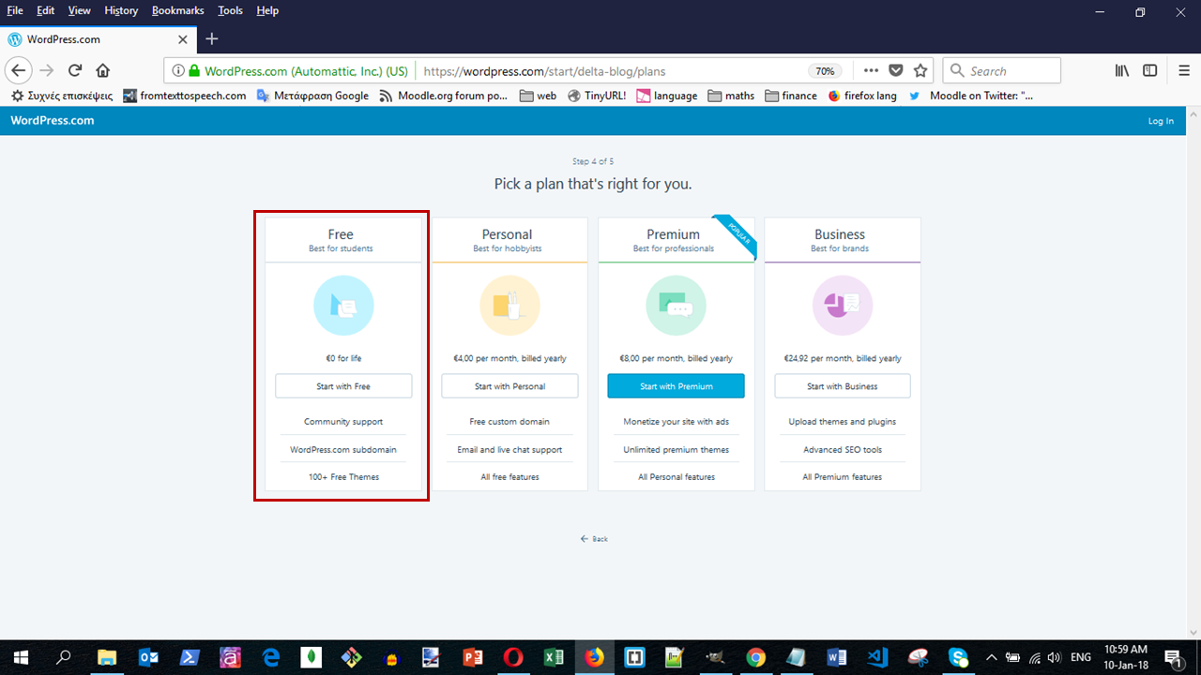Open site information icon in address bar
The height and width of the screenshot is (675, 1201).
[x=176, y=70]
